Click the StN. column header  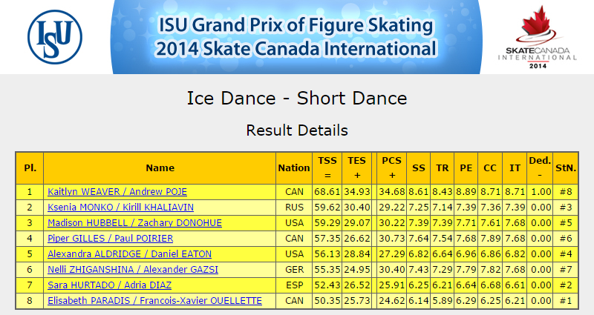566,168
